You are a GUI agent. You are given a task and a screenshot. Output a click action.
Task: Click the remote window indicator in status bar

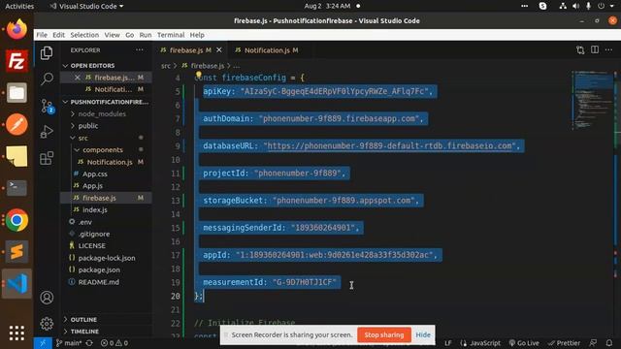tap(43, 343)
